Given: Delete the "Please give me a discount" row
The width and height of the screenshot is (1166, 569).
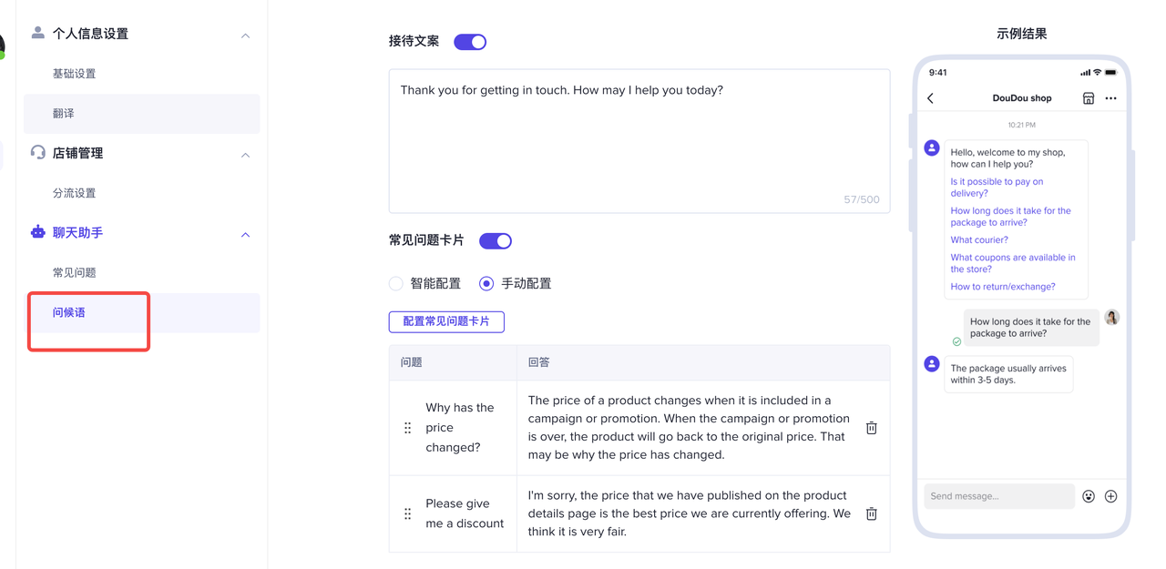Looking at the screenshot, I should [871, 513].
